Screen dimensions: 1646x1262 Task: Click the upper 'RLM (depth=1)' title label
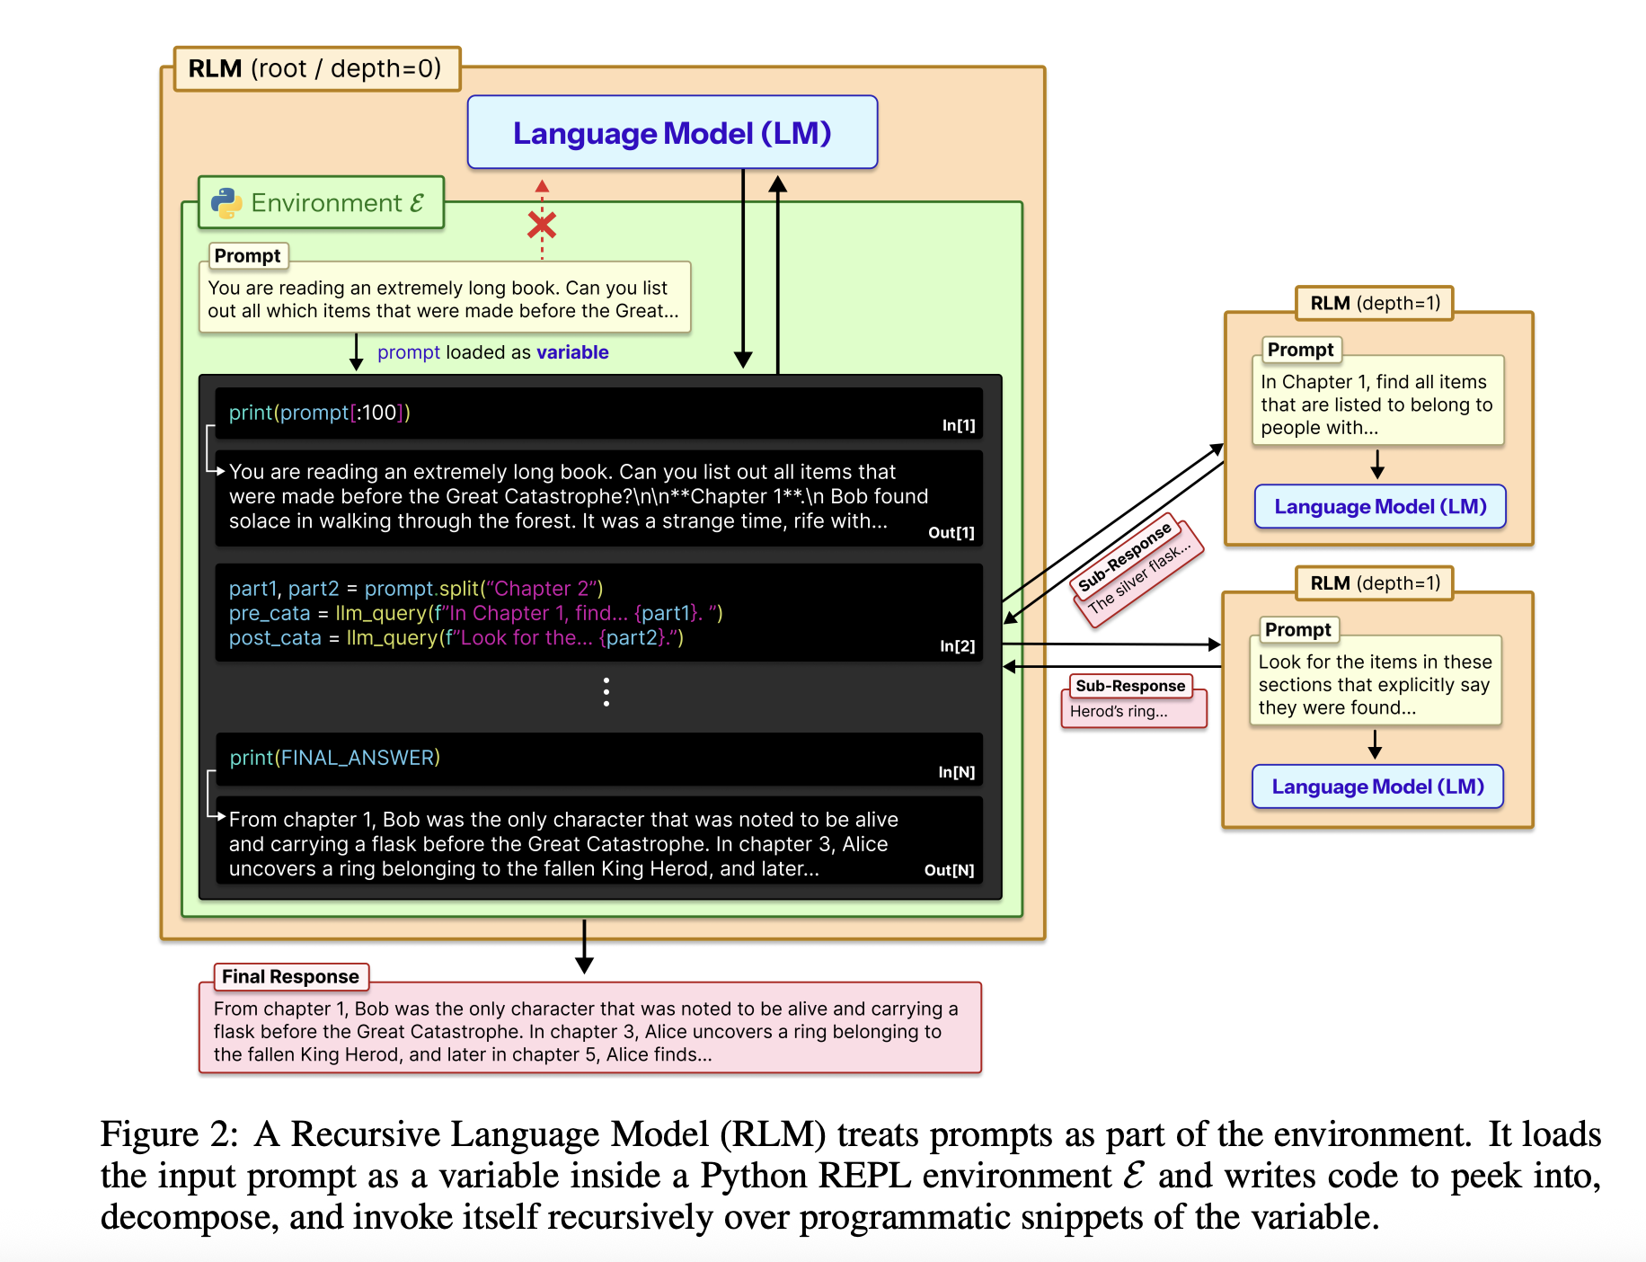tap(1375, 303)
